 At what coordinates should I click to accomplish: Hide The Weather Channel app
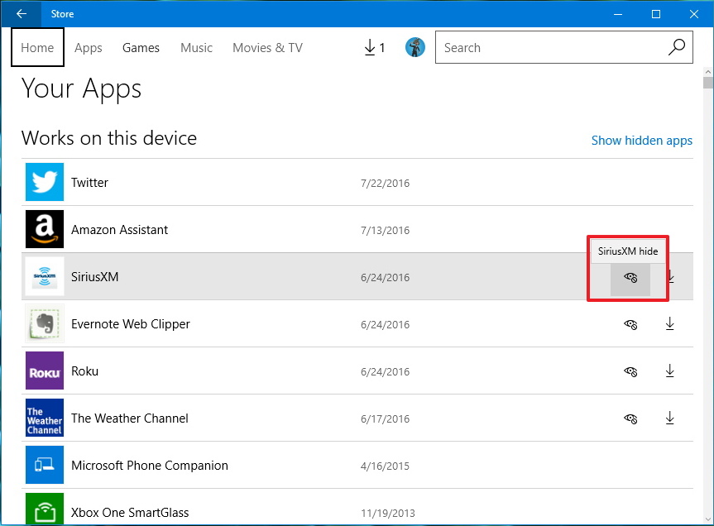630,418
